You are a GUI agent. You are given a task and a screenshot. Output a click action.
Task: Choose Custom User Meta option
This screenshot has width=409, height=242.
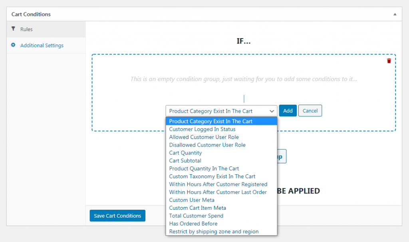(x=221, y=200)
